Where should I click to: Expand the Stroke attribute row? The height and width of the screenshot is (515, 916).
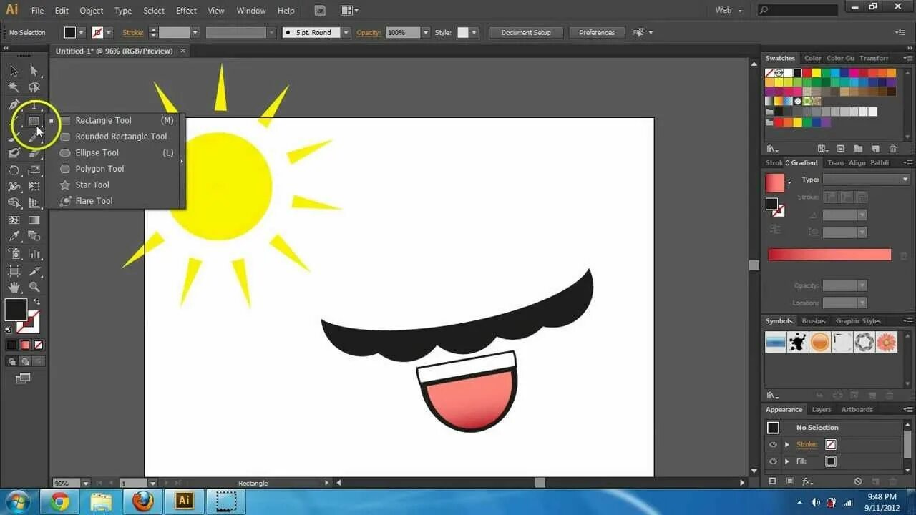pyautogui.click(x=787, y=444)
